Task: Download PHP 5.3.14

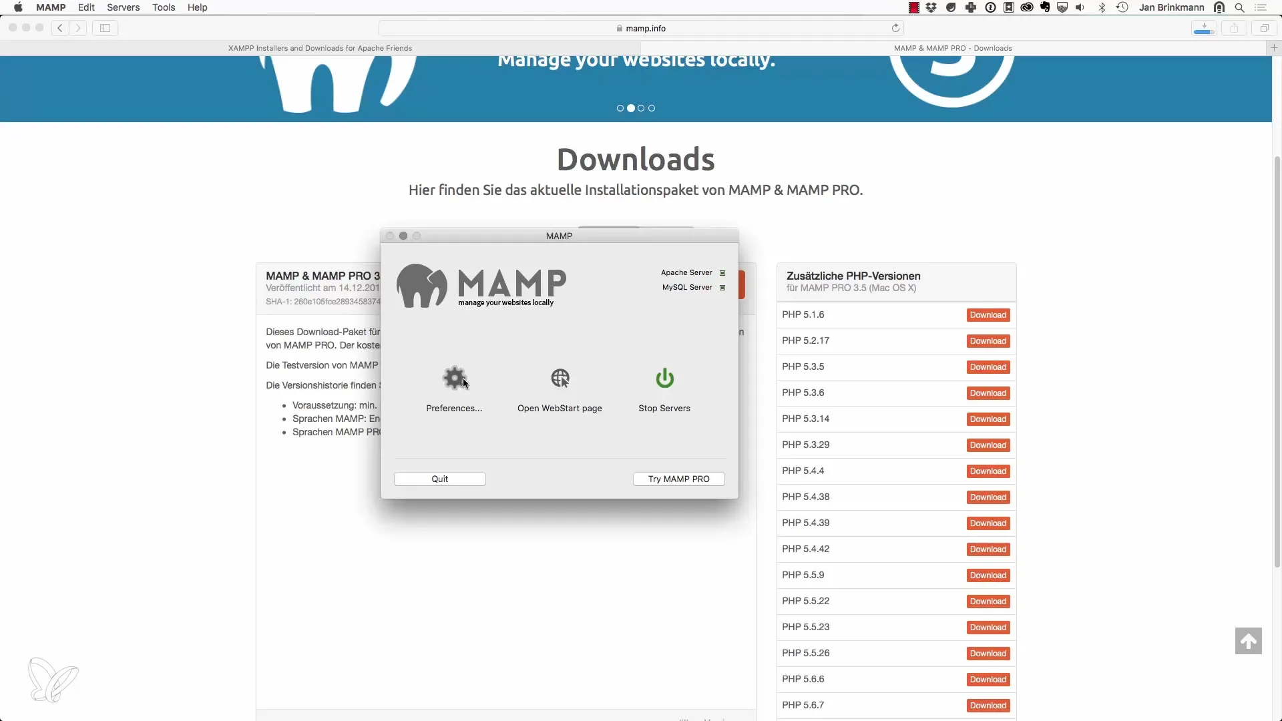Action: coord(988,419)
